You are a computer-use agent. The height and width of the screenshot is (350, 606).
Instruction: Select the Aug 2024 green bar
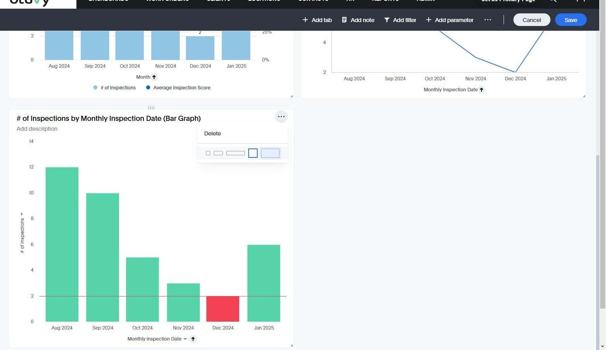pos(62,244)
